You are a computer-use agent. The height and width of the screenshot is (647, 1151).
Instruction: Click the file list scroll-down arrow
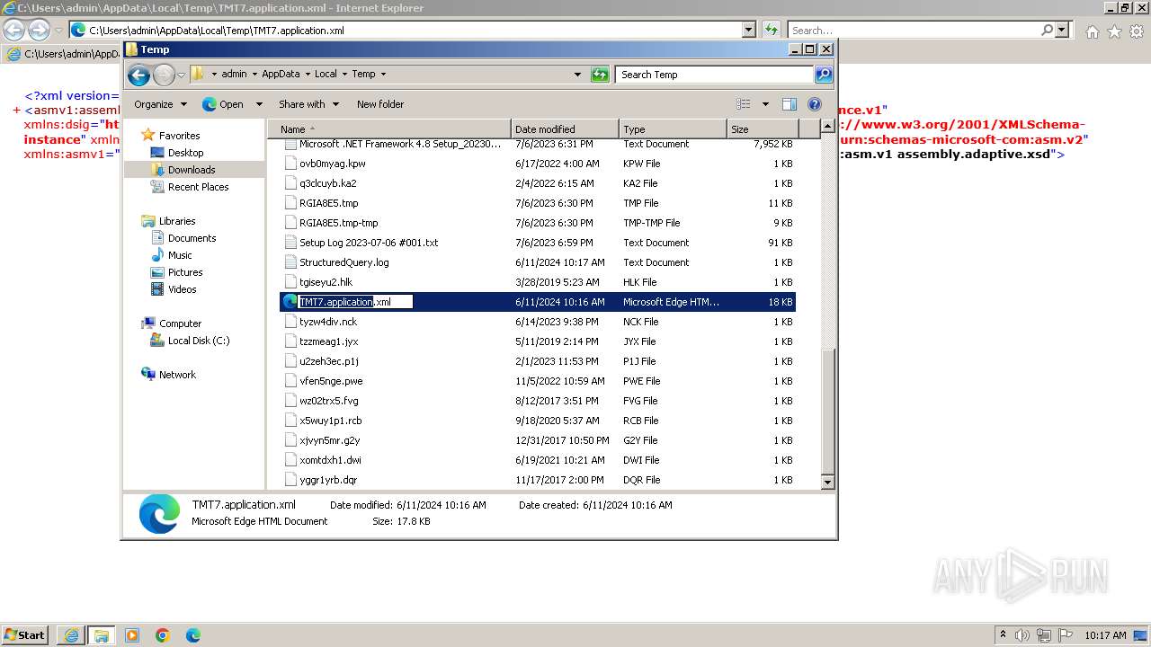[828, 483]
